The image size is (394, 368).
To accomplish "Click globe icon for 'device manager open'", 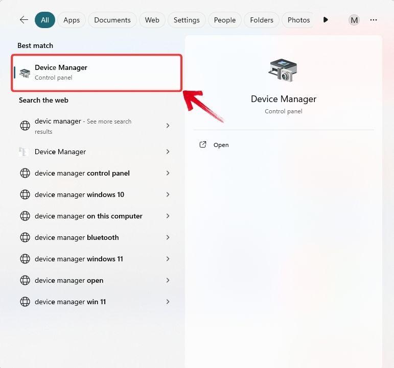I will point(25,280).
